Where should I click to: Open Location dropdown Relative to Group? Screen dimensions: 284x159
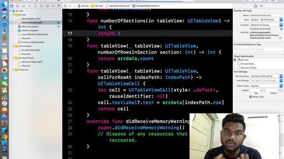click(x=266, y=25)
